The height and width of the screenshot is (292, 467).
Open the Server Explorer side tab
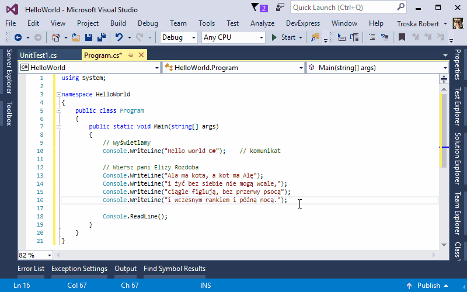(9, 71)
